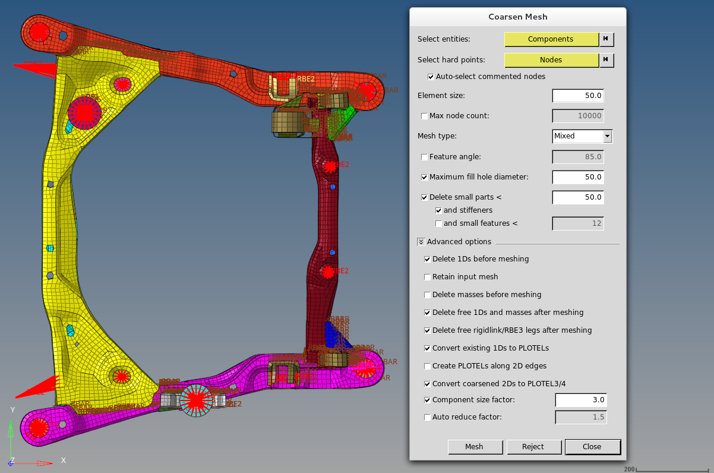Image resolution: width=714 pixels, height=473 pixels.
Task: Enable the Feature angle option
Action: [424, 157]
